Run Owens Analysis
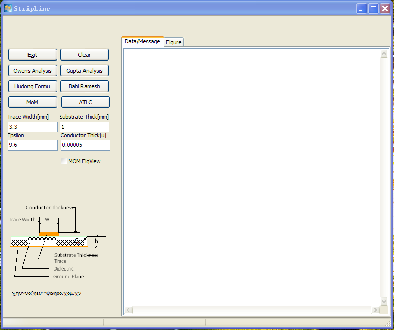 (x=33, y=71)
